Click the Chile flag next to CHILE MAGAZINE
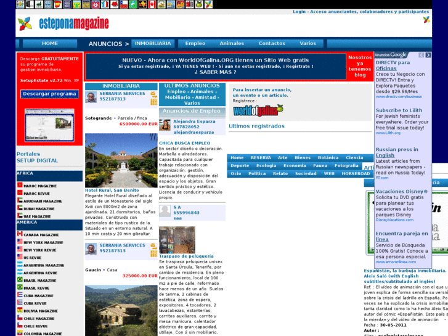Image resolution: width=448 pixels, height=336 pixels. [20, 318]
